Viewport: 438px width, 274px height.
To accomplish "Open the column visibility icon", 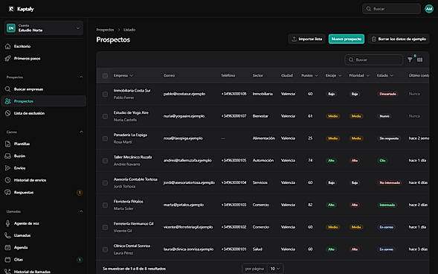I will (420, 60).
